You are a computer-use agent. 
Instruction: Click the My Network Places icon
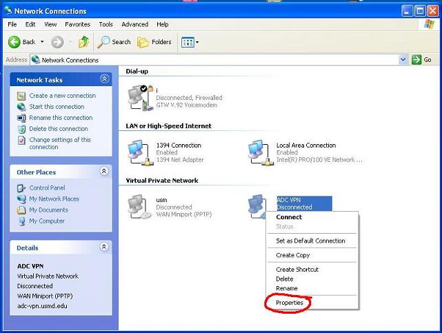(21, 199)
